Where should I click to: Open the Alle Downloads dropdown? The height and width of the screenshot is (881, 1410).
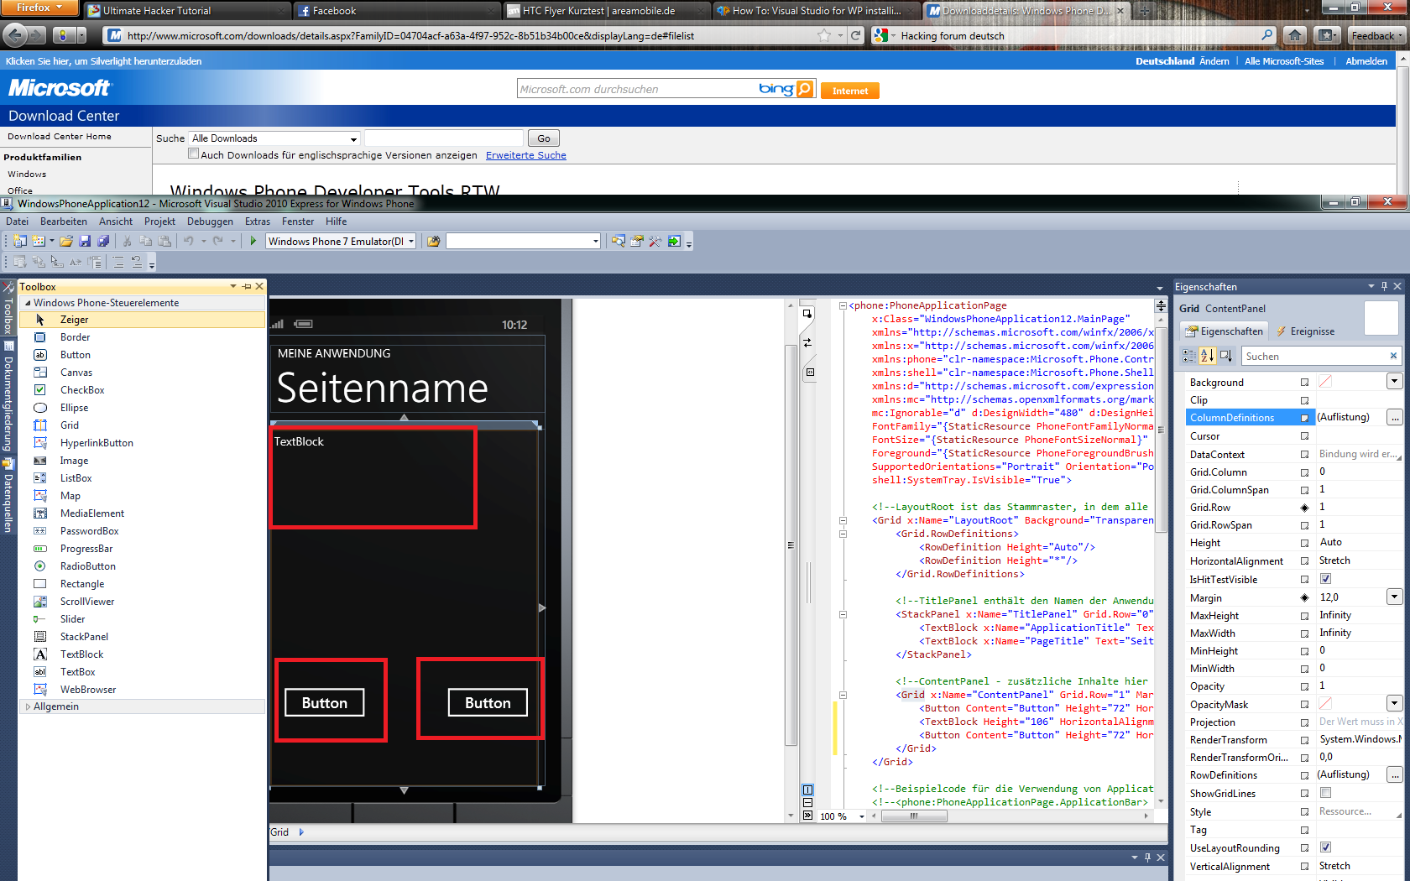click(353, 138)
